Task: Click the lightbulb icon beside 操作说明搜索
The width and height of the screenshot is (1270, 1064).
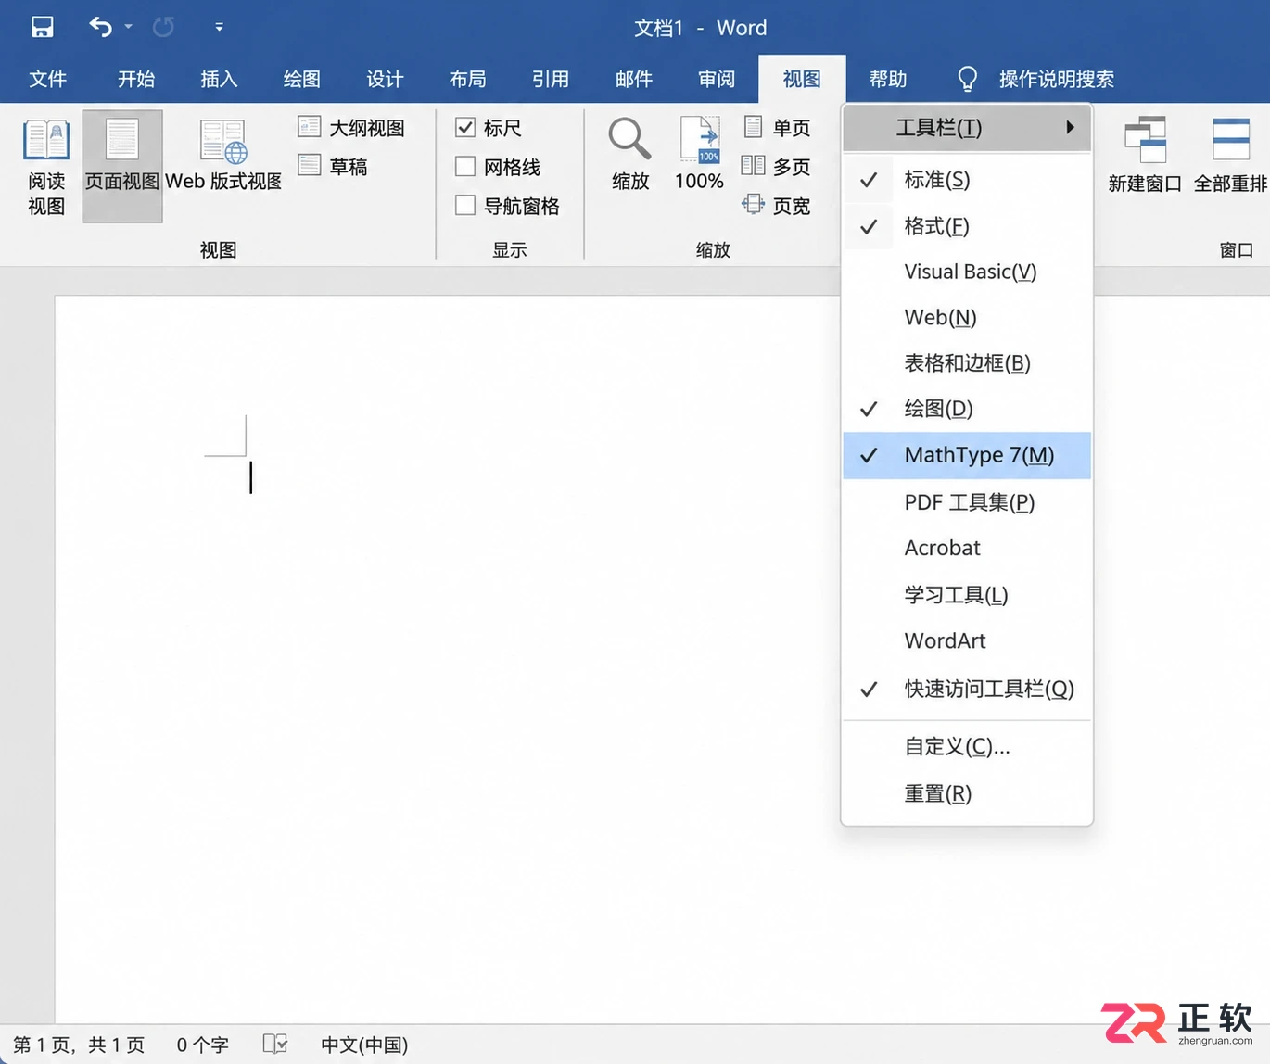Action: coord(967,79)
